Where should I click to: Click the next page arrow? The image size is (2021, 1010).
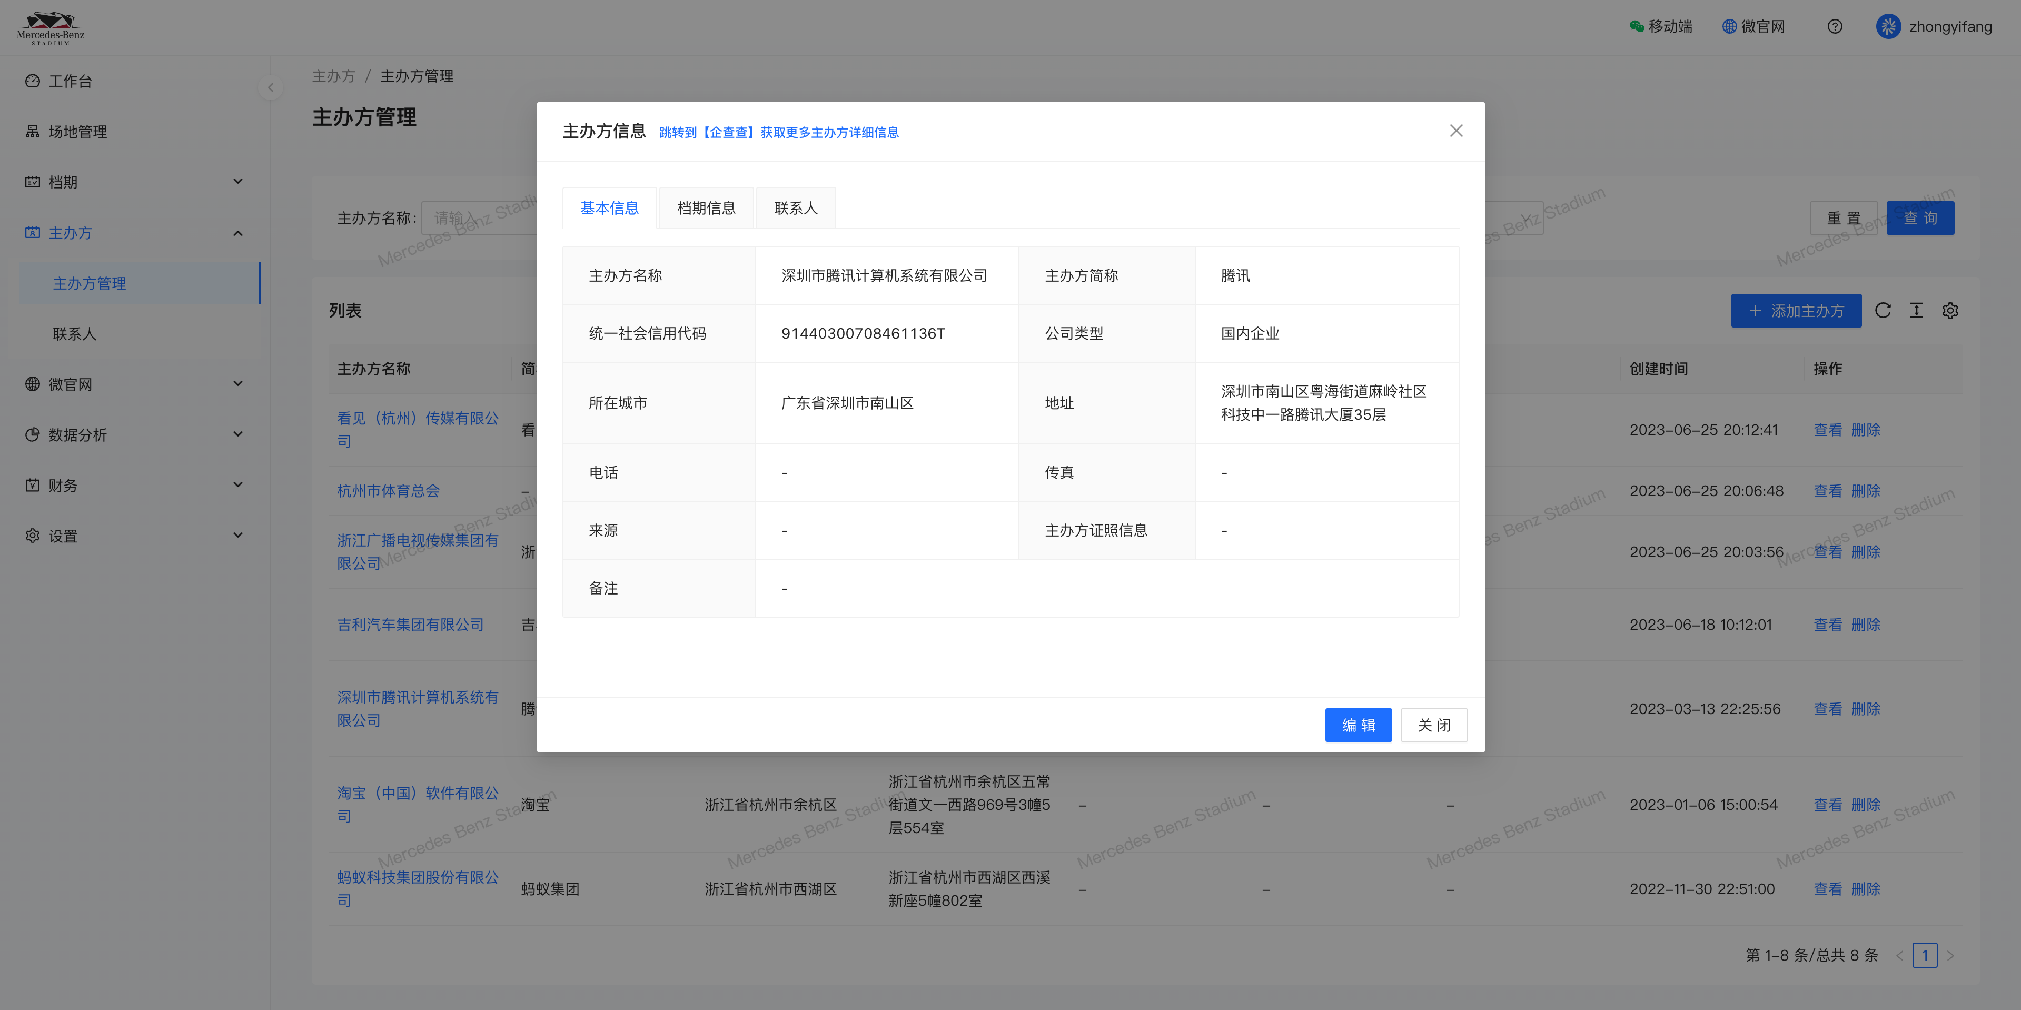pos(1950,955)
